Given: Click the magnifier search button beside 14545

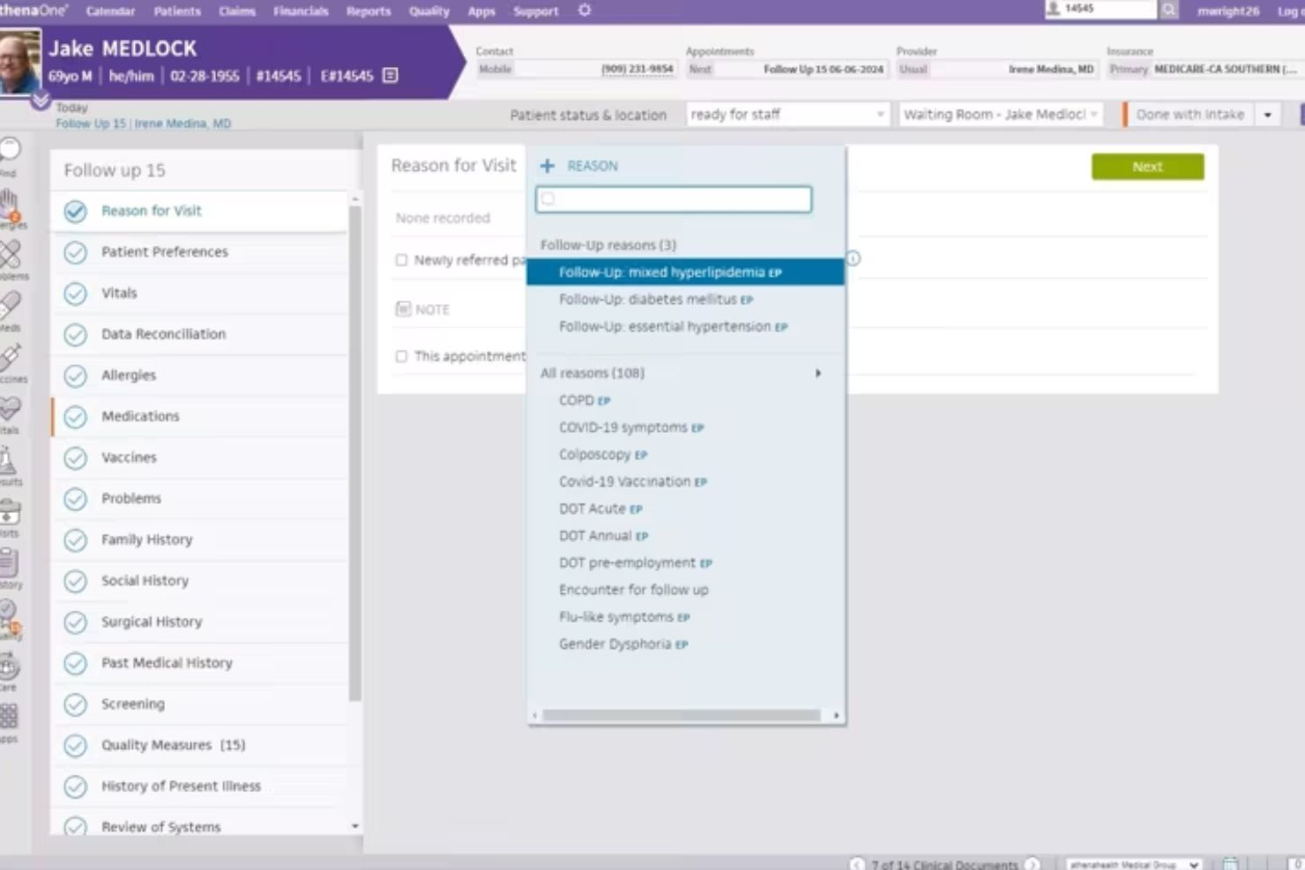Looking at the screenshot, I should [x=1168, y=10].
